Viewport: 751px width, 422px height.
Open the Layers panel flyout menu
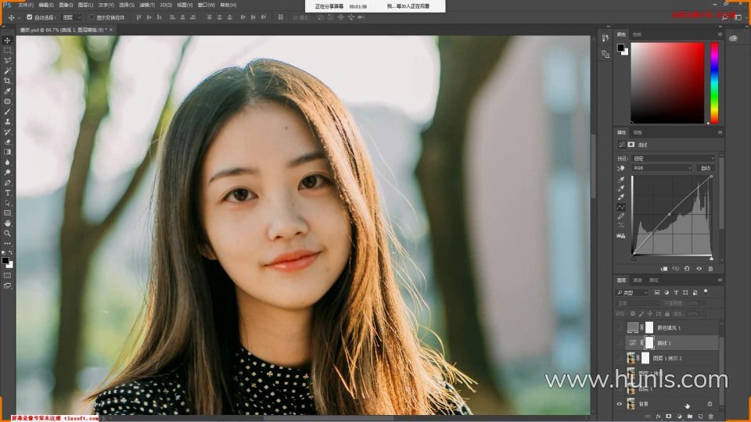click(x=720, y=281)
